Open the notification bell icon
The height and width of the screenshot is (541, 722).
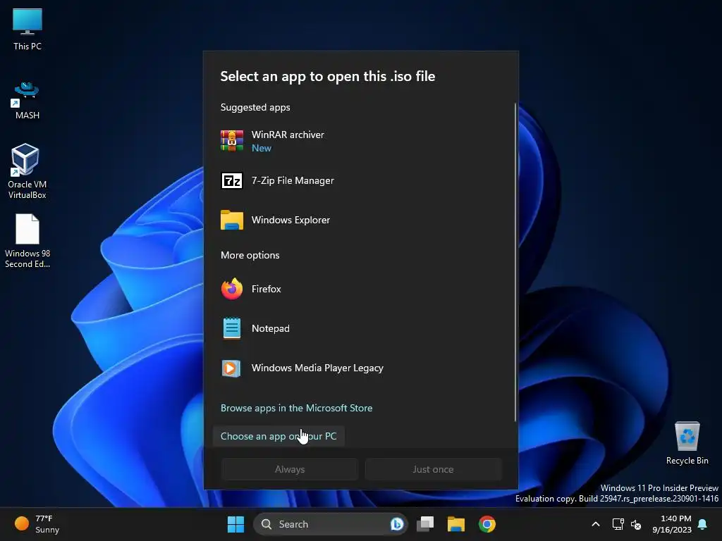(x=703, y=524)
